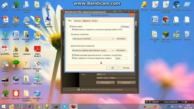The height and width of the screenshot is (109, 194).
Task: Open the bdcamsetup installer icon
Action: pyautogui.click(x=176, y=35)
